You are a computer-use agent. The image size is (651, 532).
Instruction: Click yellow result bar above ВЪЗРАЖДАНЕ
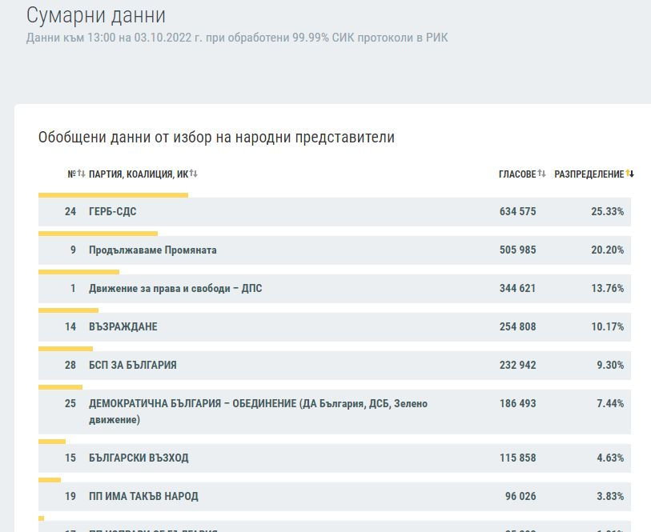click(x=68, y=310)
